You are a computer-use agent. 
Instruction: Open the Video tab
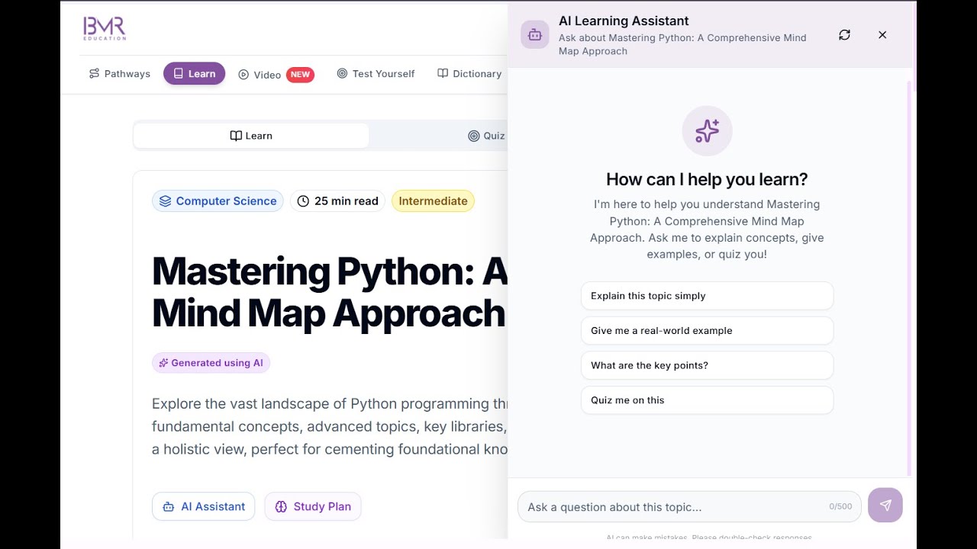click(x=276, y=74)
